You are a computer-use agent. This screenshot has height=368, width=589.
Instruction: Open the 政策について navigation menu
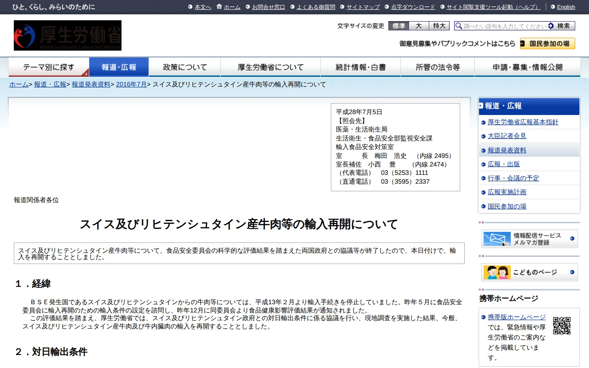185,67
